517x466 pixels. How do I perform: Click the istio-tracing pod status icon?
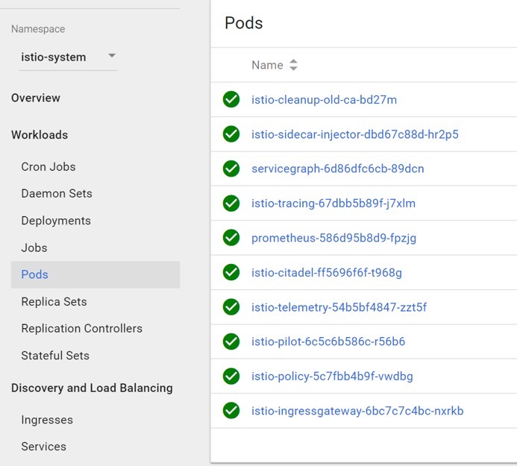point(231,203)
